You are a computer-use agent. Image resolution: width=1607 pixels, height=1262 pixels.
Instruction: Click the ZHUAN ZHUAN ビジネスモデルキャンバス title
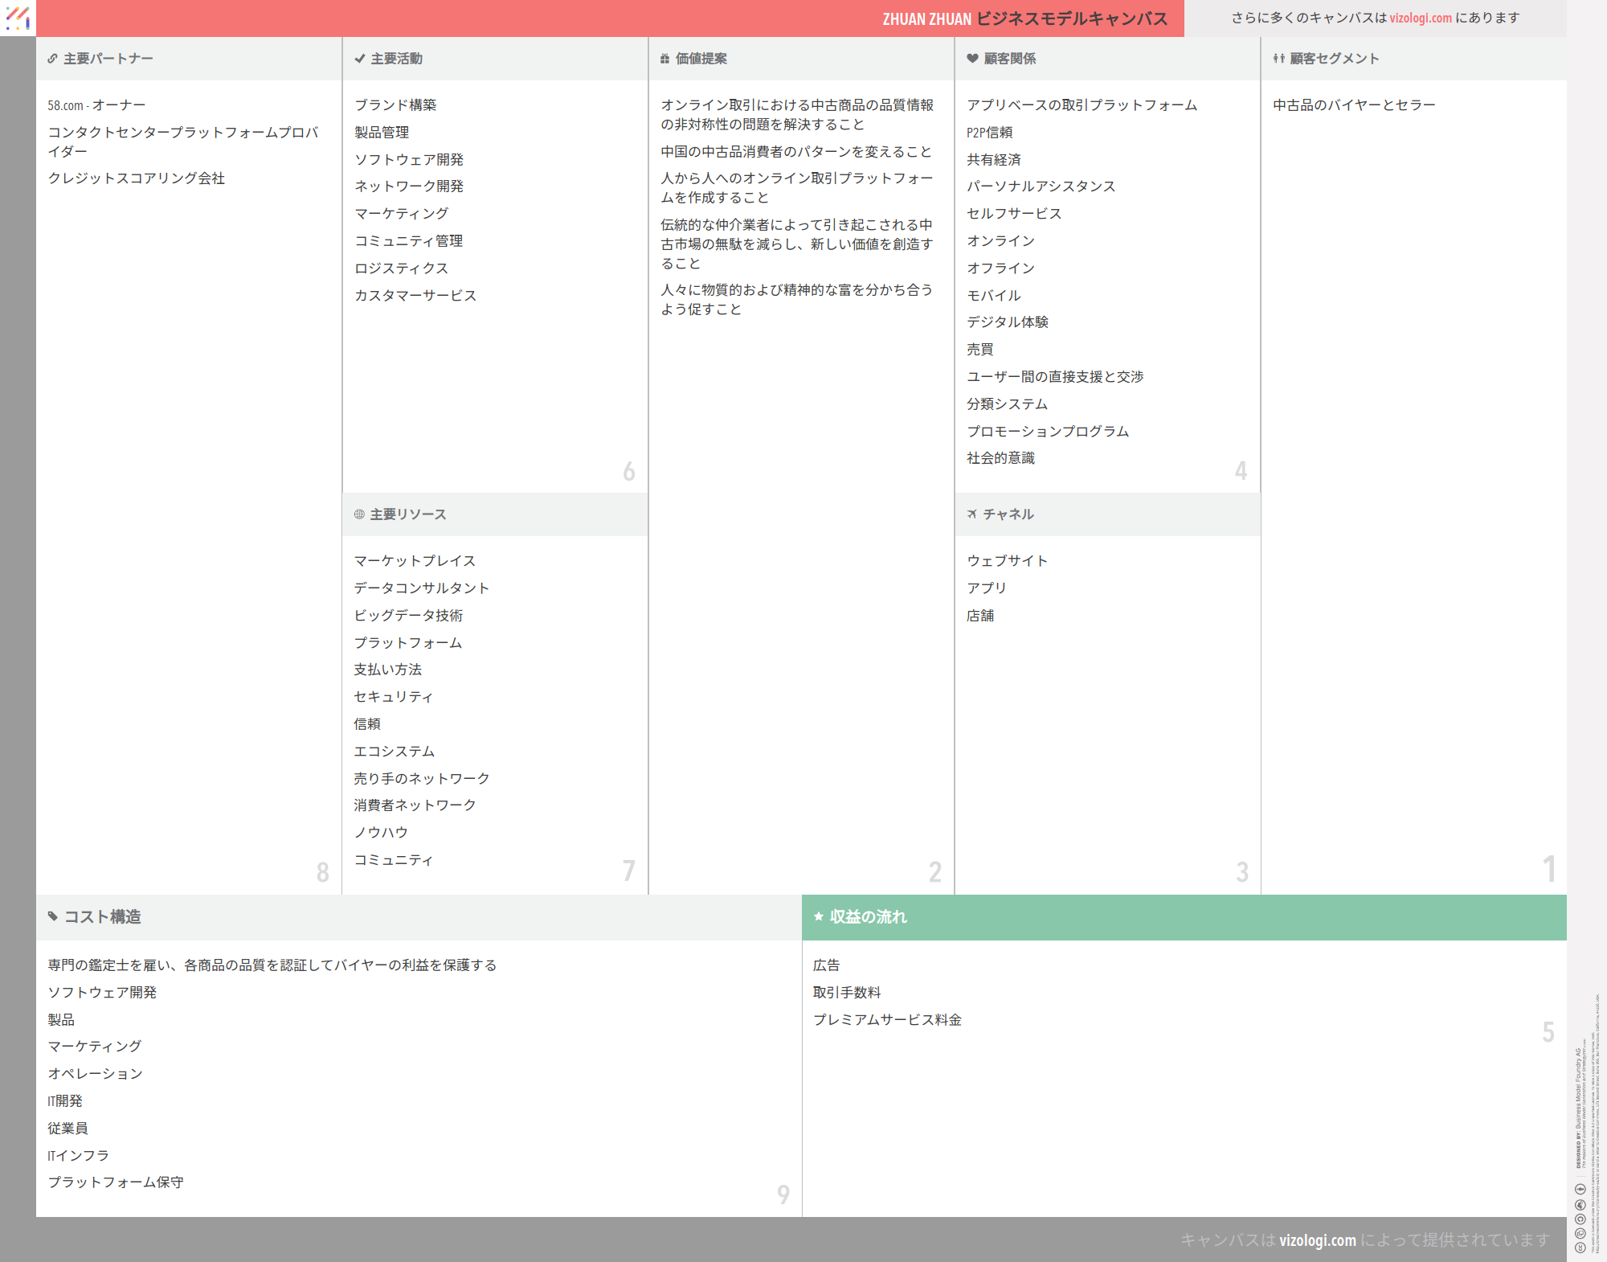(x=1024, y=18)
